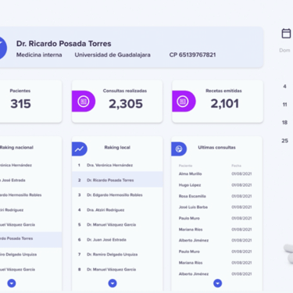The height and width of the screenshot is (293, 293).
Task: Click the Raking local trend icon
Action: point(79,149)
